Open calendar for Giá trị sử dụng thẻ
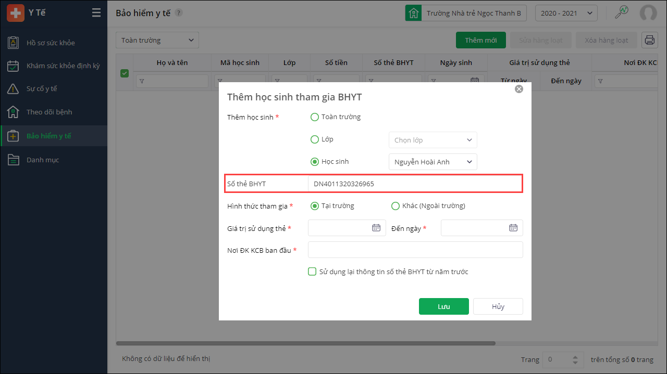 tap(376, 228)
